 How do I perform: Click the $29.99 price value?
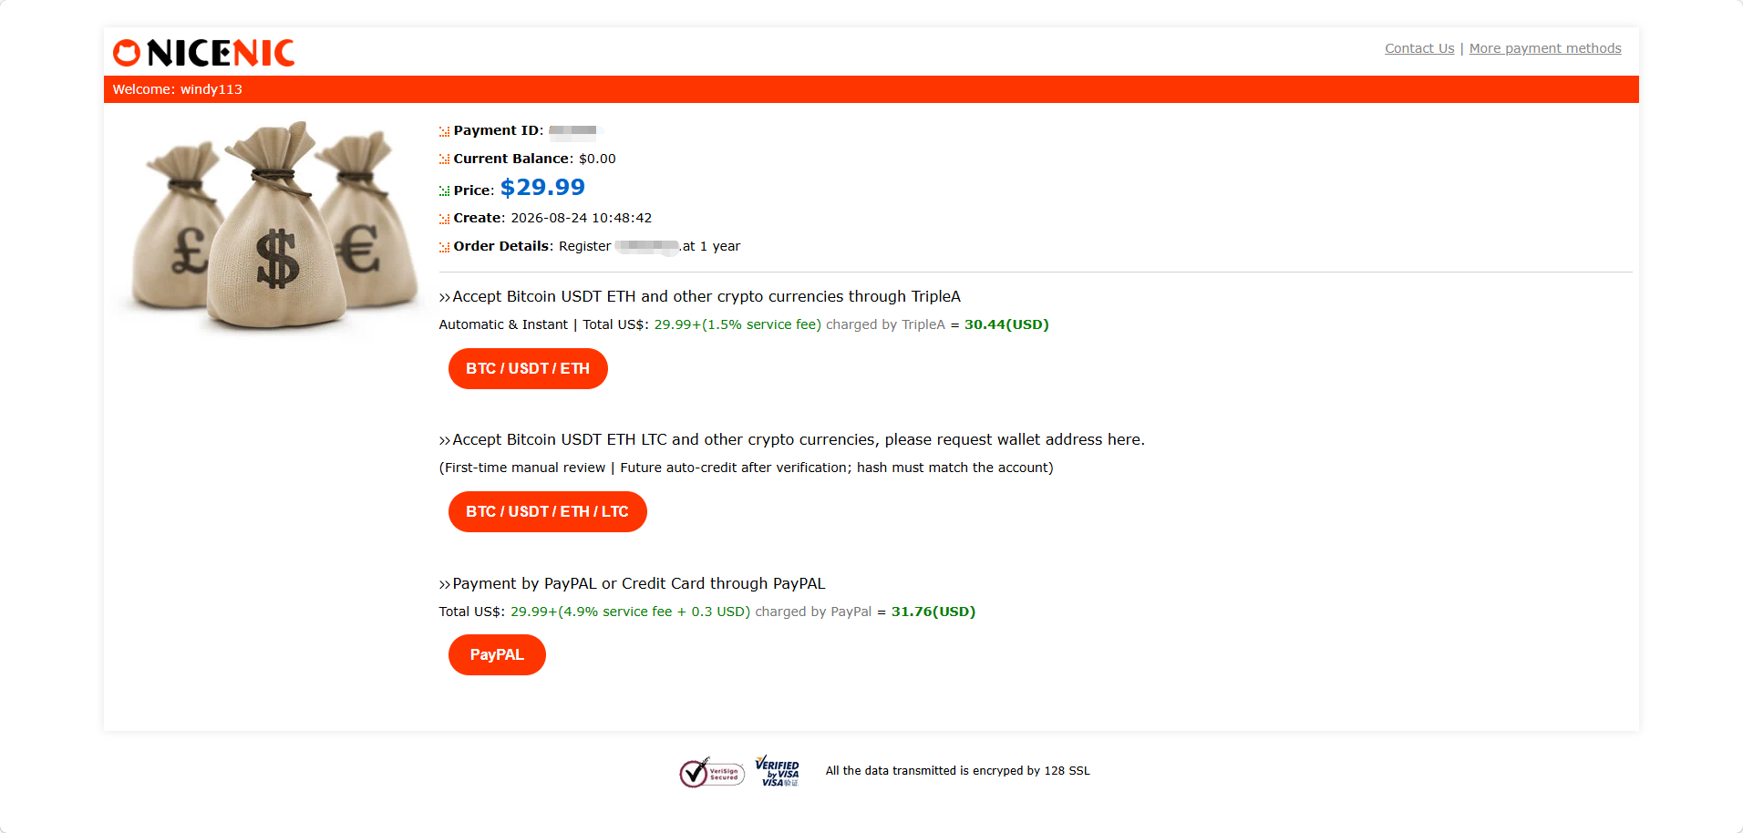[542, 187]
